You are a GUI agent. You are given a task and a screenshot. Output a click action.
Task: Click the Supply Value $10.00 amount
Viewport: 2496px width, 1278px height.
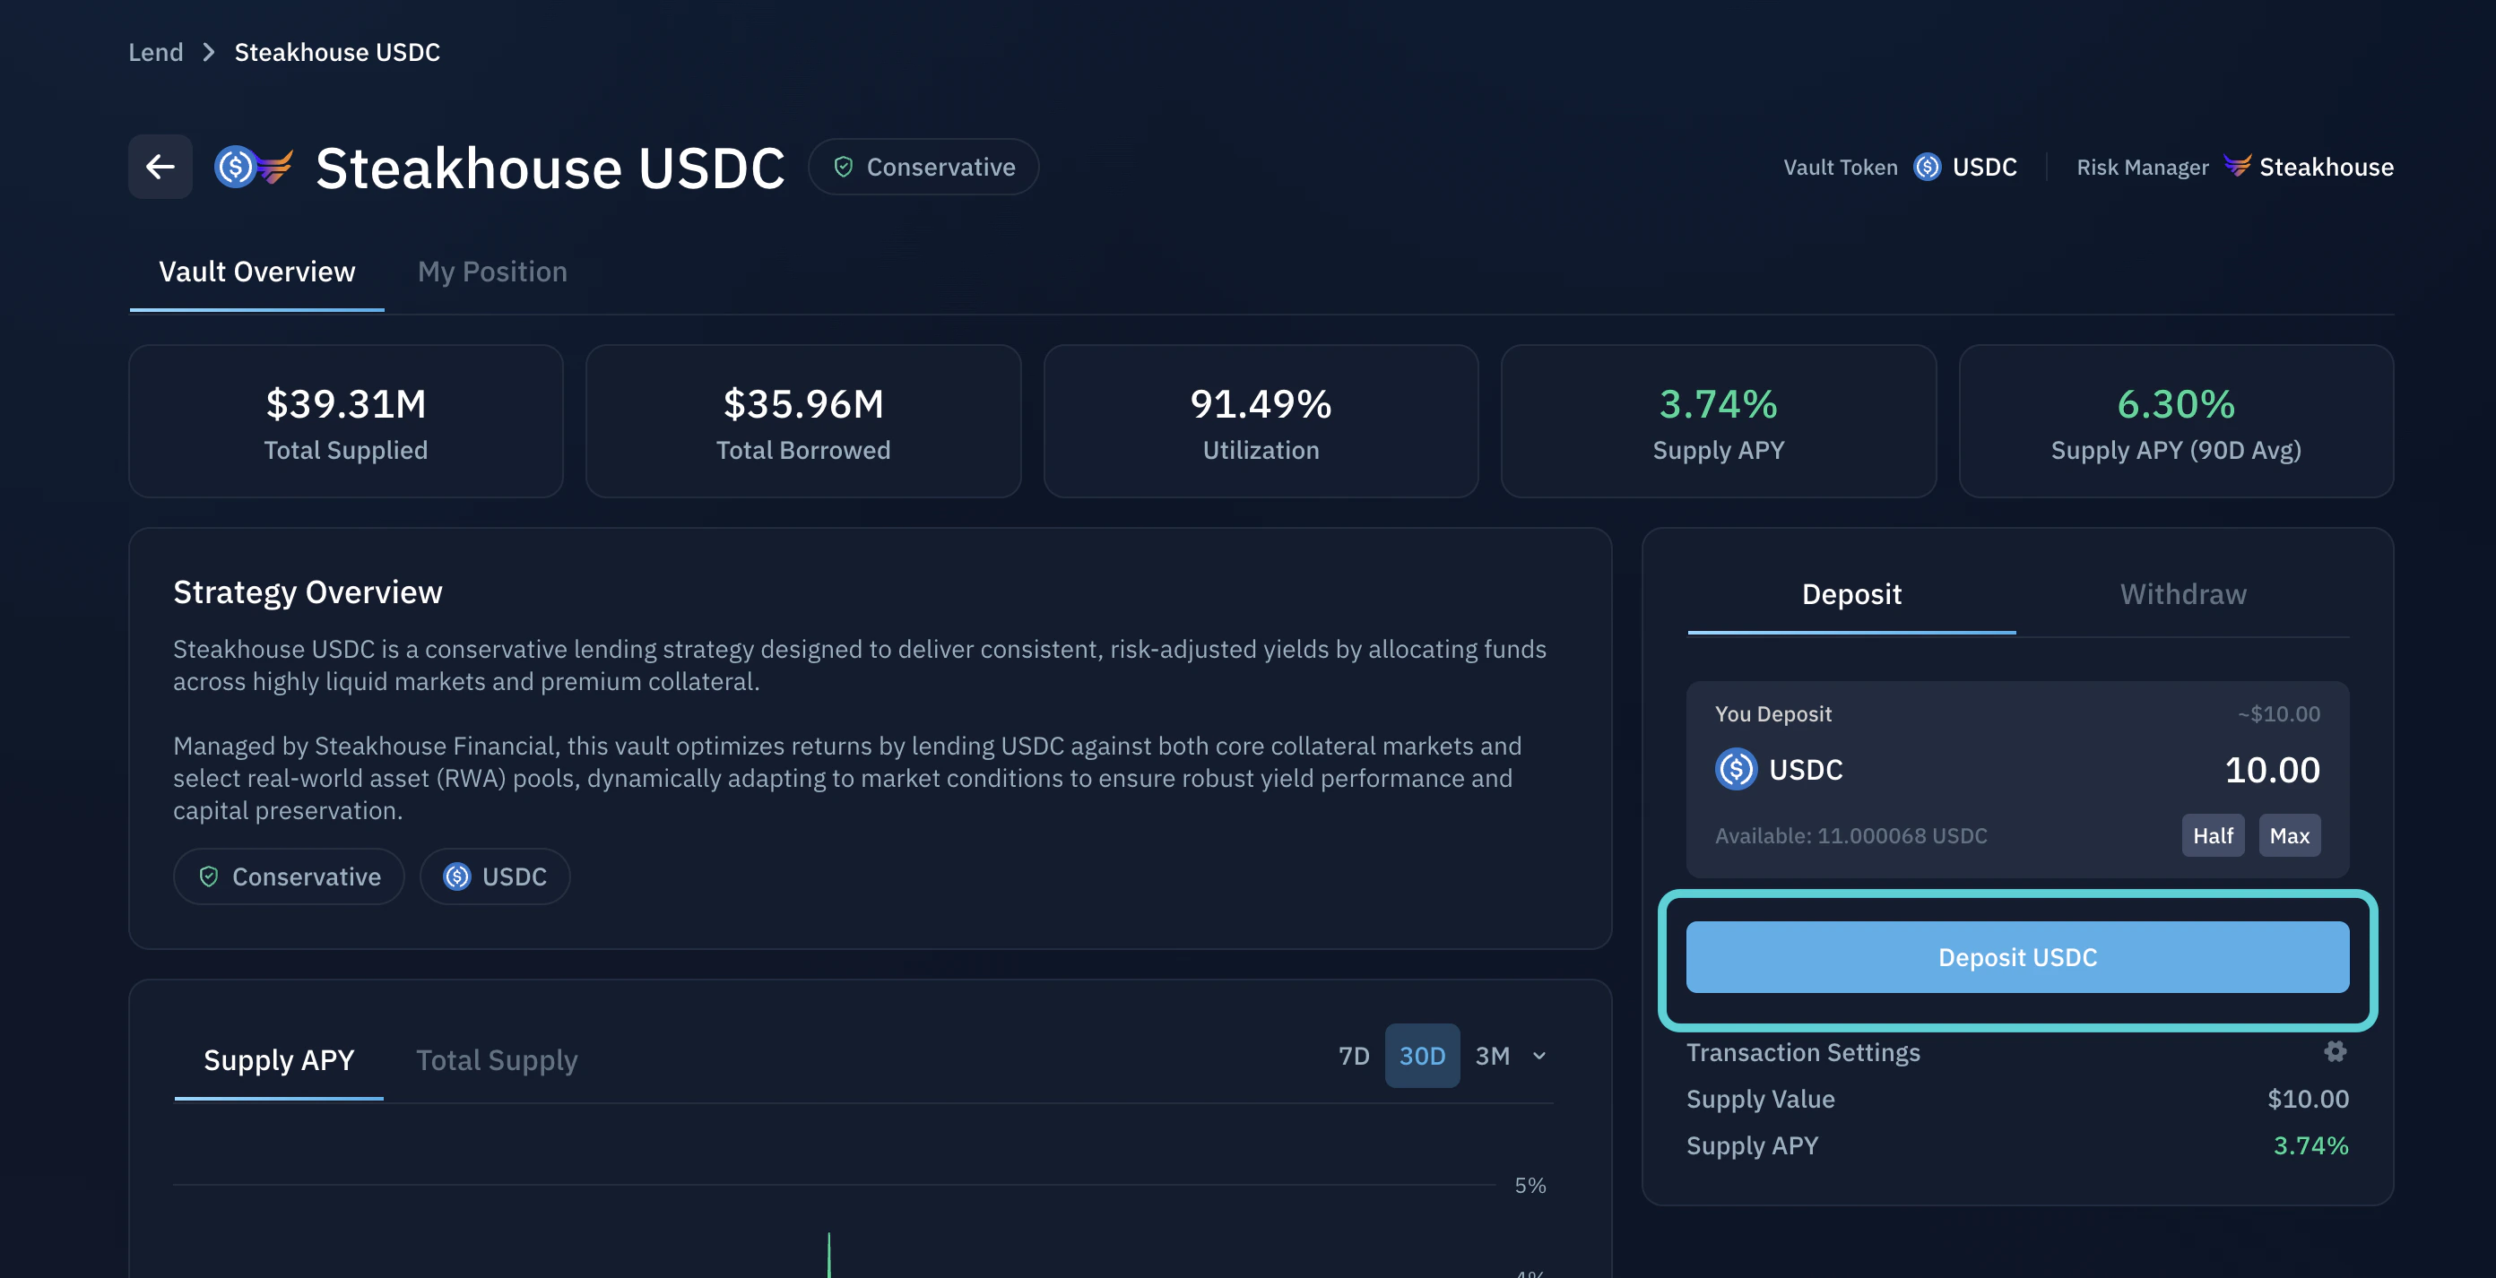(2307, 1099)
